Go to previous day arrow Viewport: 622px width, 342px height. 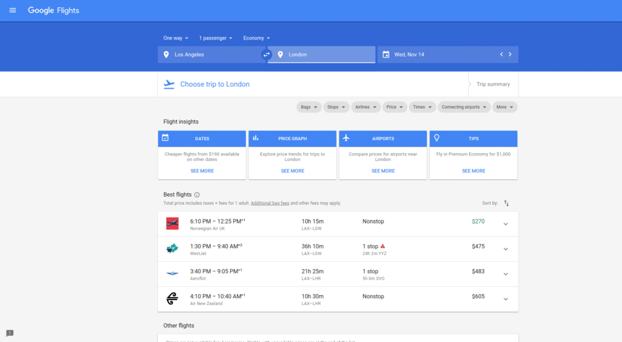point(501,54)
